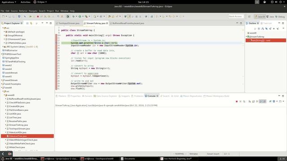287x161 pixels.
Task: Switch to the Java perspective
Action: 270,17
